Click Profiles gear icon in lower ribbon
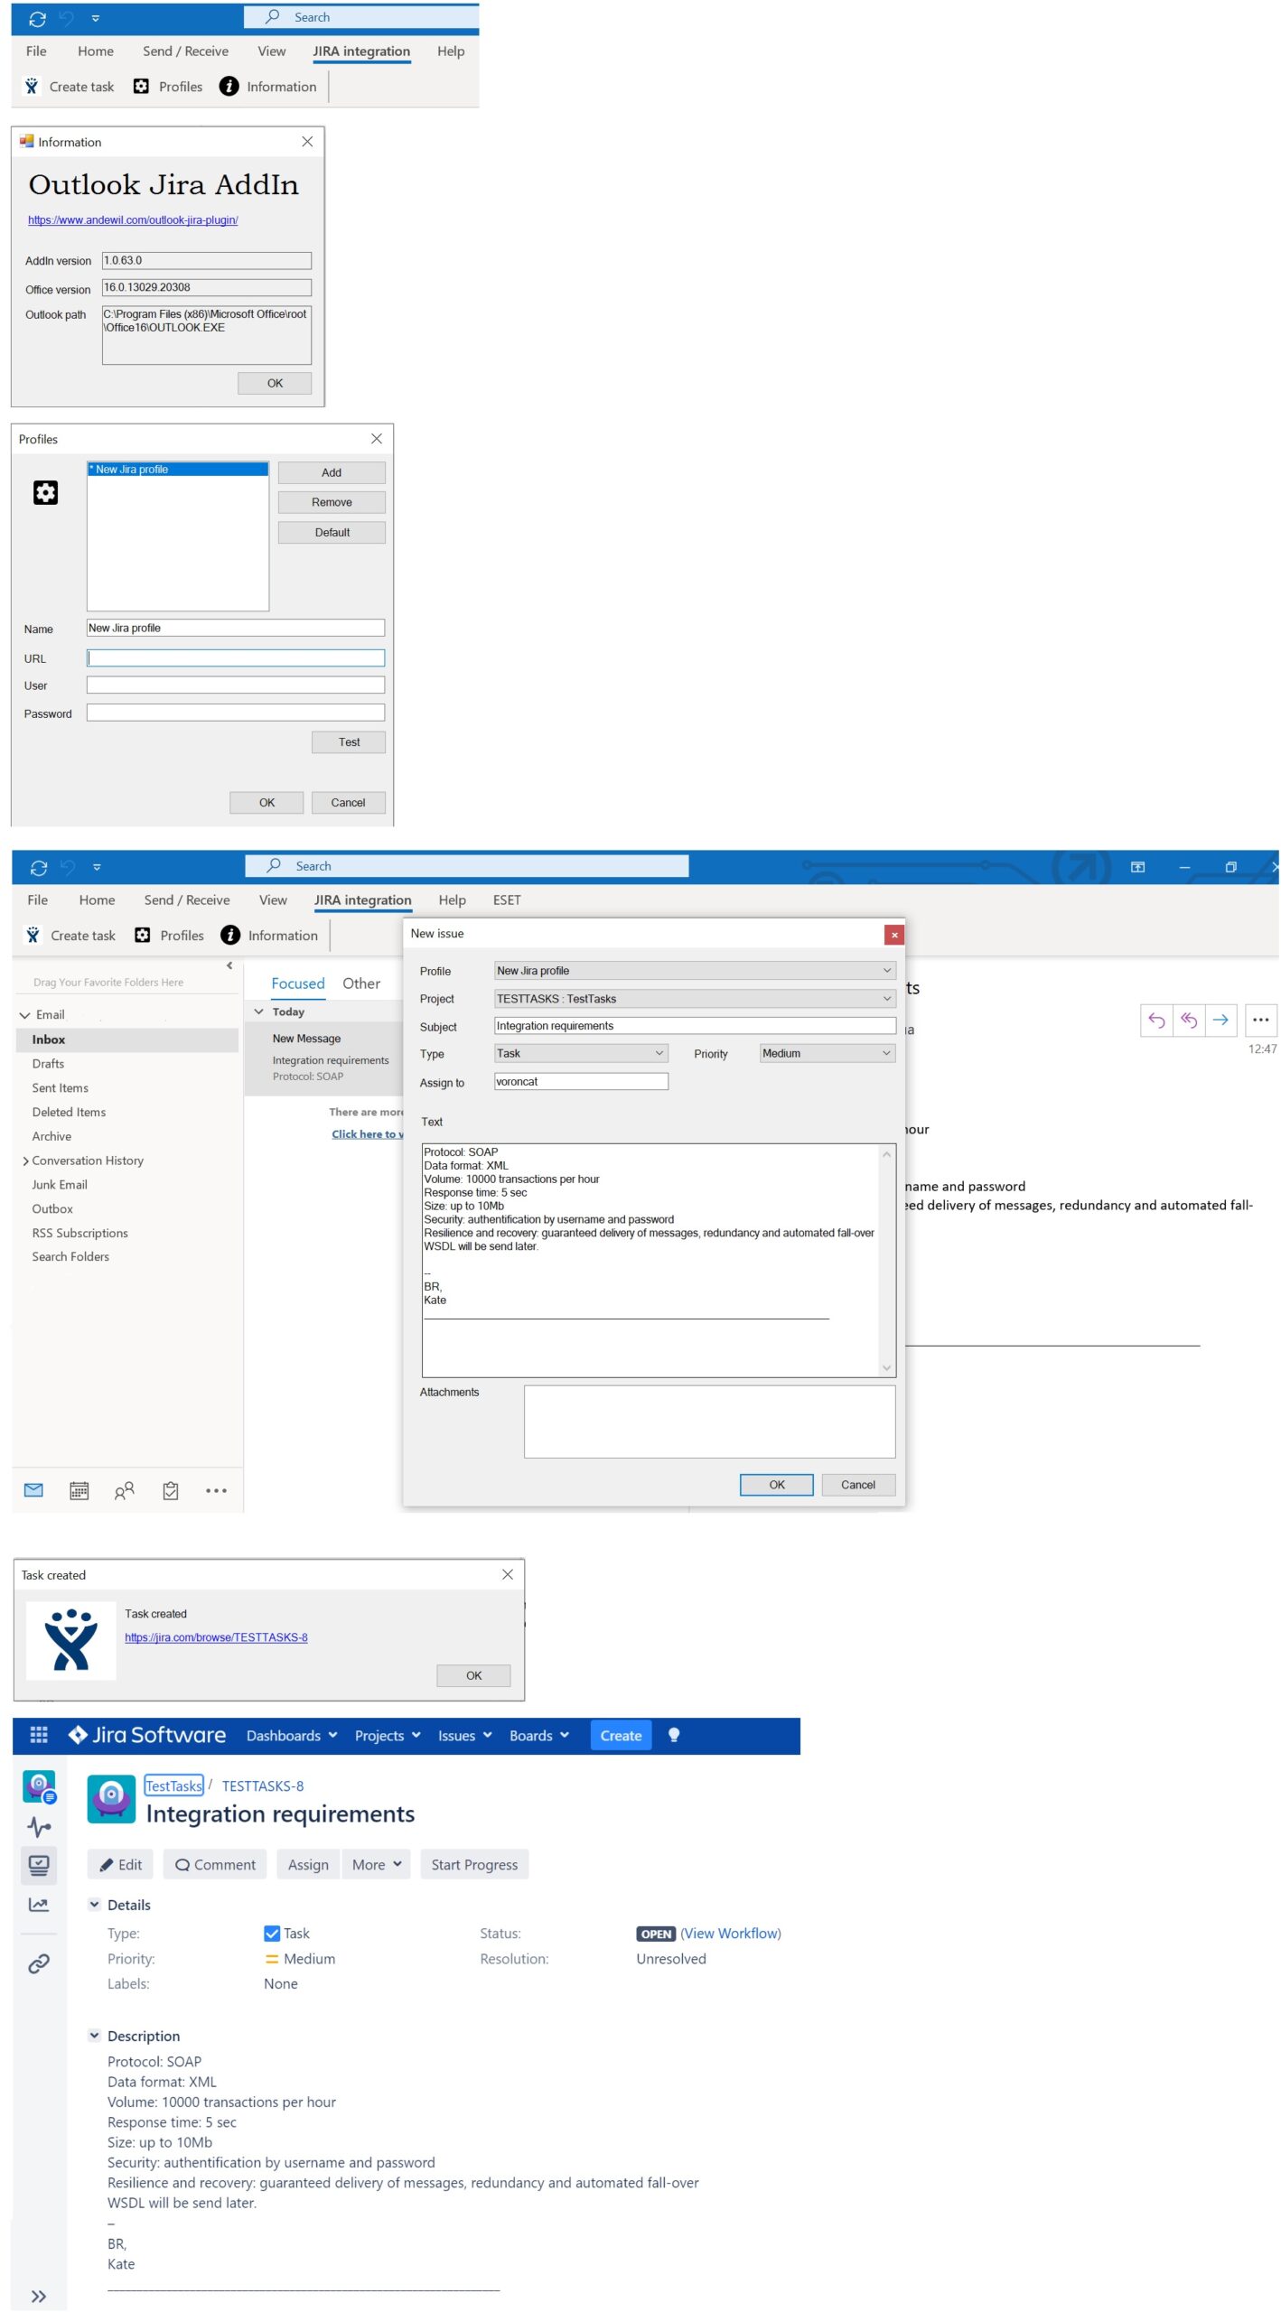The height and width of the screenshot is (2312, 1281). (x=142, y=935)
